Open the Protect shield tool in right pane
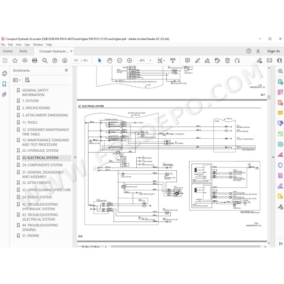The width and height of the screenshot is (284, 284). (x=280, y=165)
